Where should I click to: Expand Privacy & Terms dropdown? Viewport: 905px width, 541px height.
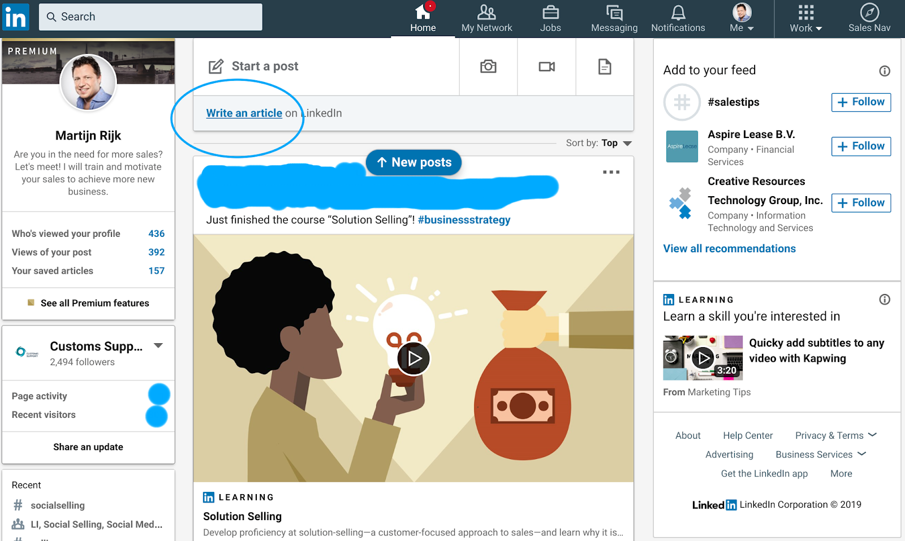tap(835, 435)
